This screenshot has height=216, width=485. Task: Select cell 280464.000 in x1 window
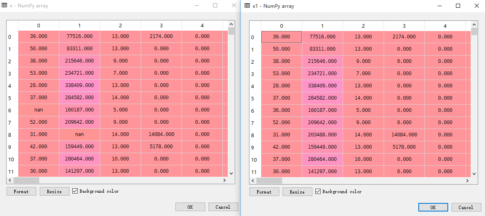tap(322, 159)
